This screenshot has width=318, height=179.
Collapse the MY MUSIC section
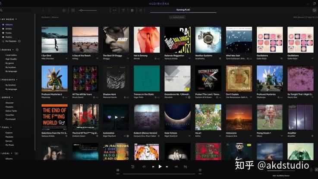click(x=16, y=19)
